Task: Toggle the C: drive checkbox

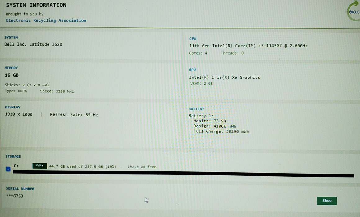Action: (8, 169)
